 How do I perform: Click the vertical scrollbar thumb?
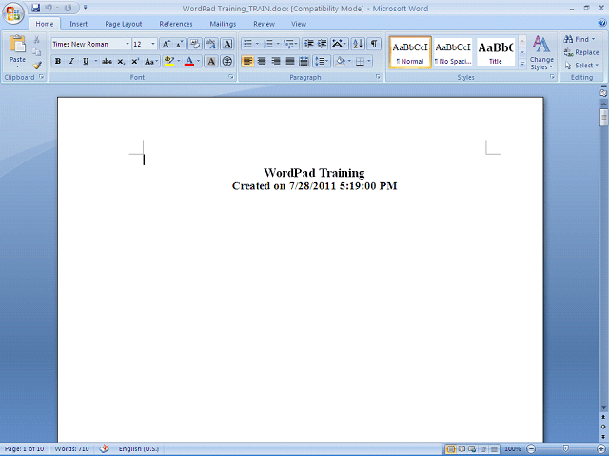603,118
